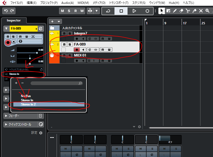
Task: Choose Stereo In in routing popup
Action: pyautogui.click(x=27, y=100)
